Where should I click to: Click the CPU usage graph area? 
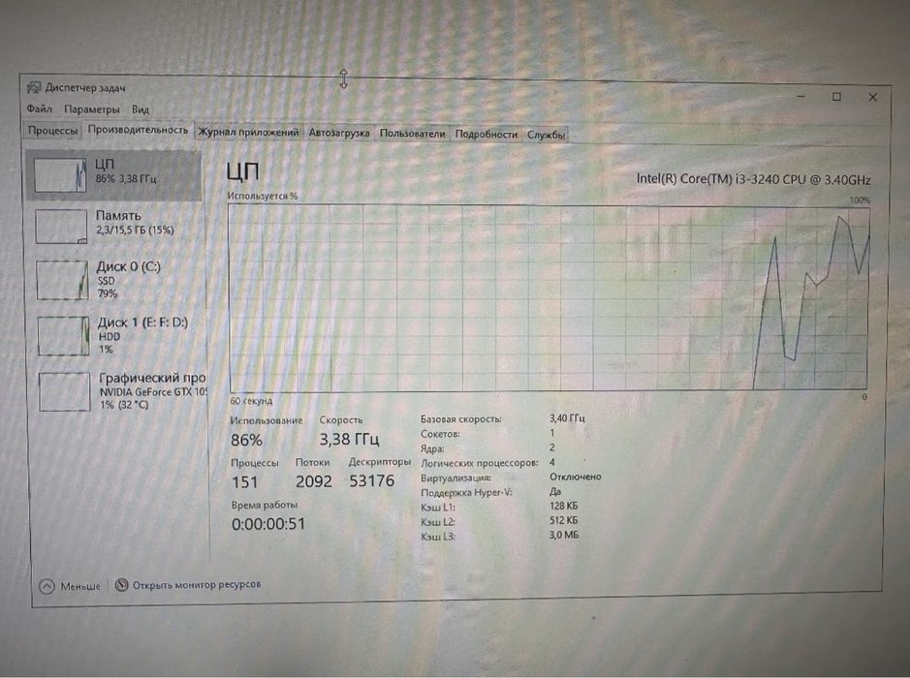(549, 297)
